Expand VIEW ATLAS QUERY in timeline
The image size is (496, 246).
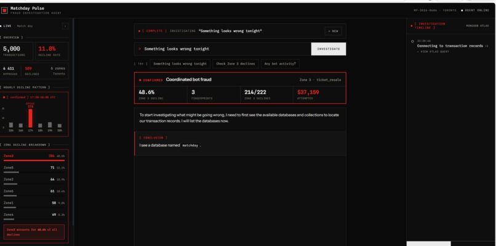coord(433,52)
